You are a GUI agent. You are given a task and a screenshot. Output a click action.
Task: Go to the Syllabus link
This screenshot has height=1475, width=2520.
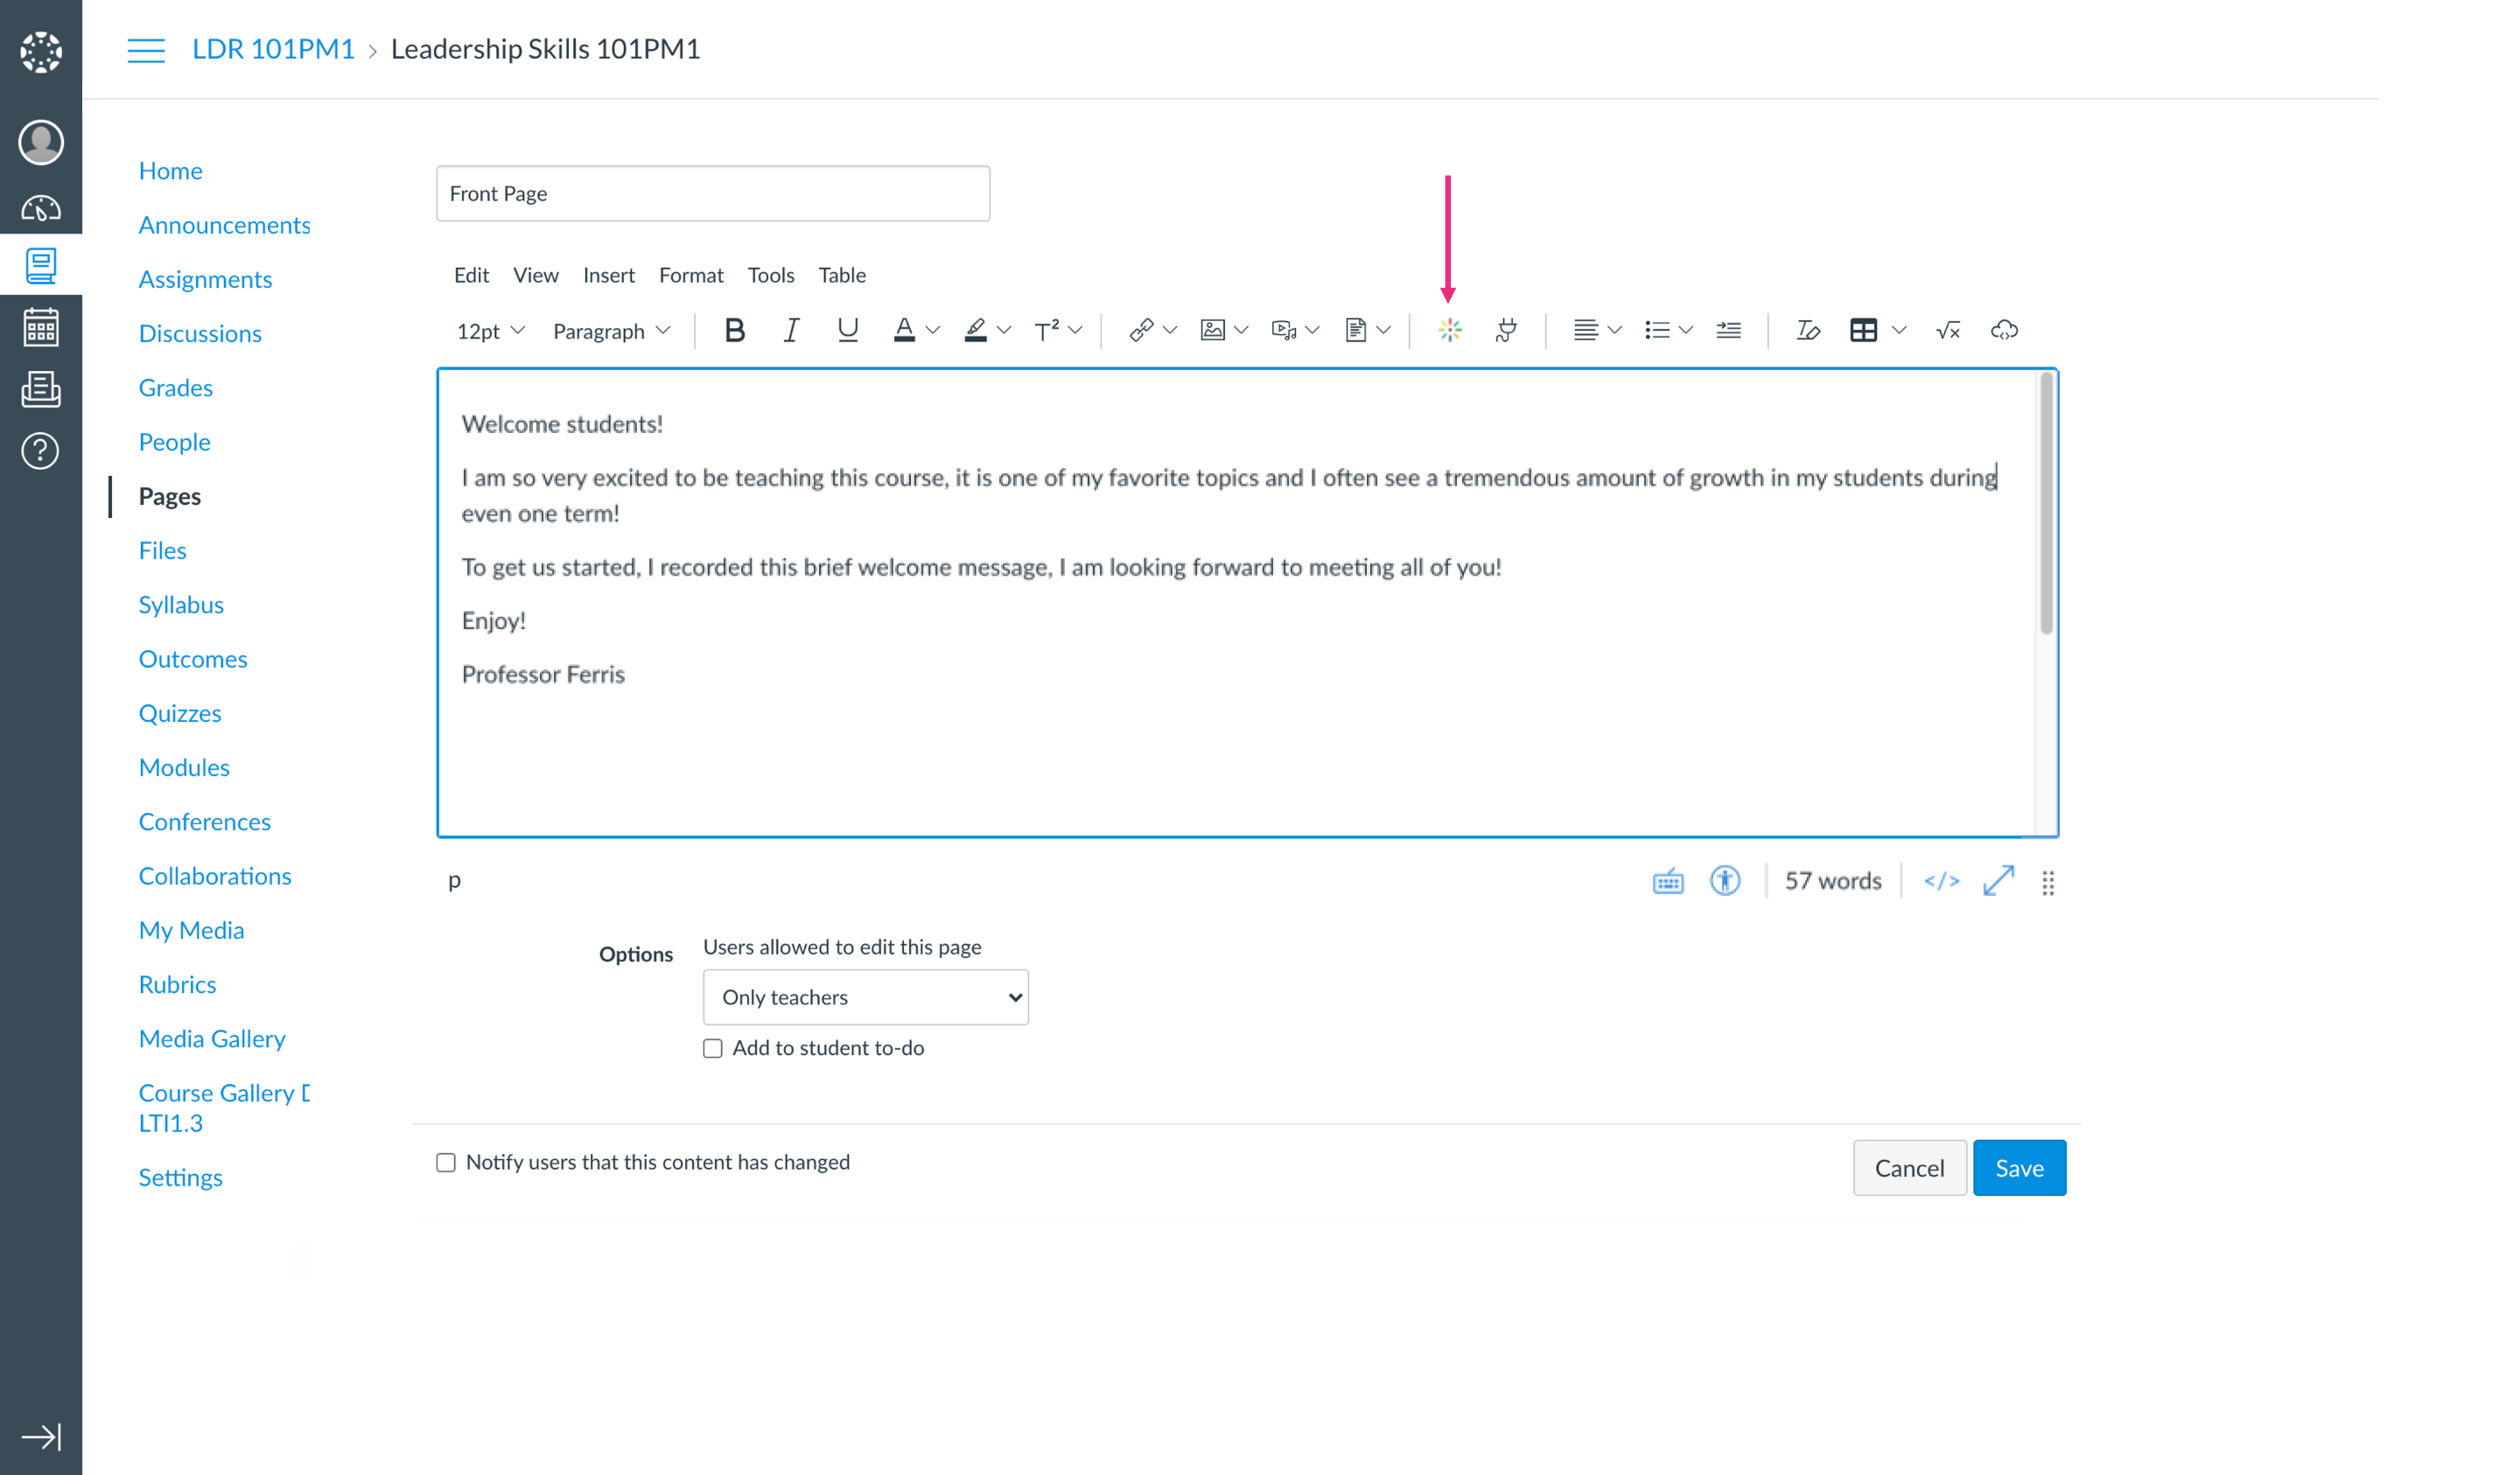tap(181, 605)
